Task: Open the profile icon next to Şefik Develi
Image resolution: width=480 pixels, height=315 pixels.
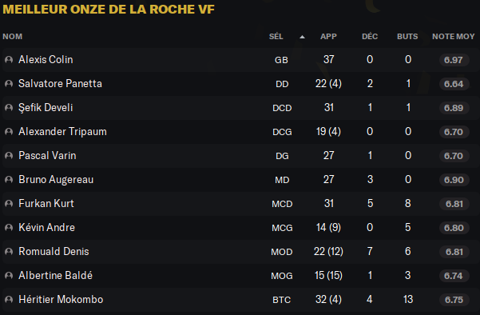Action: [x=9, y=108]
